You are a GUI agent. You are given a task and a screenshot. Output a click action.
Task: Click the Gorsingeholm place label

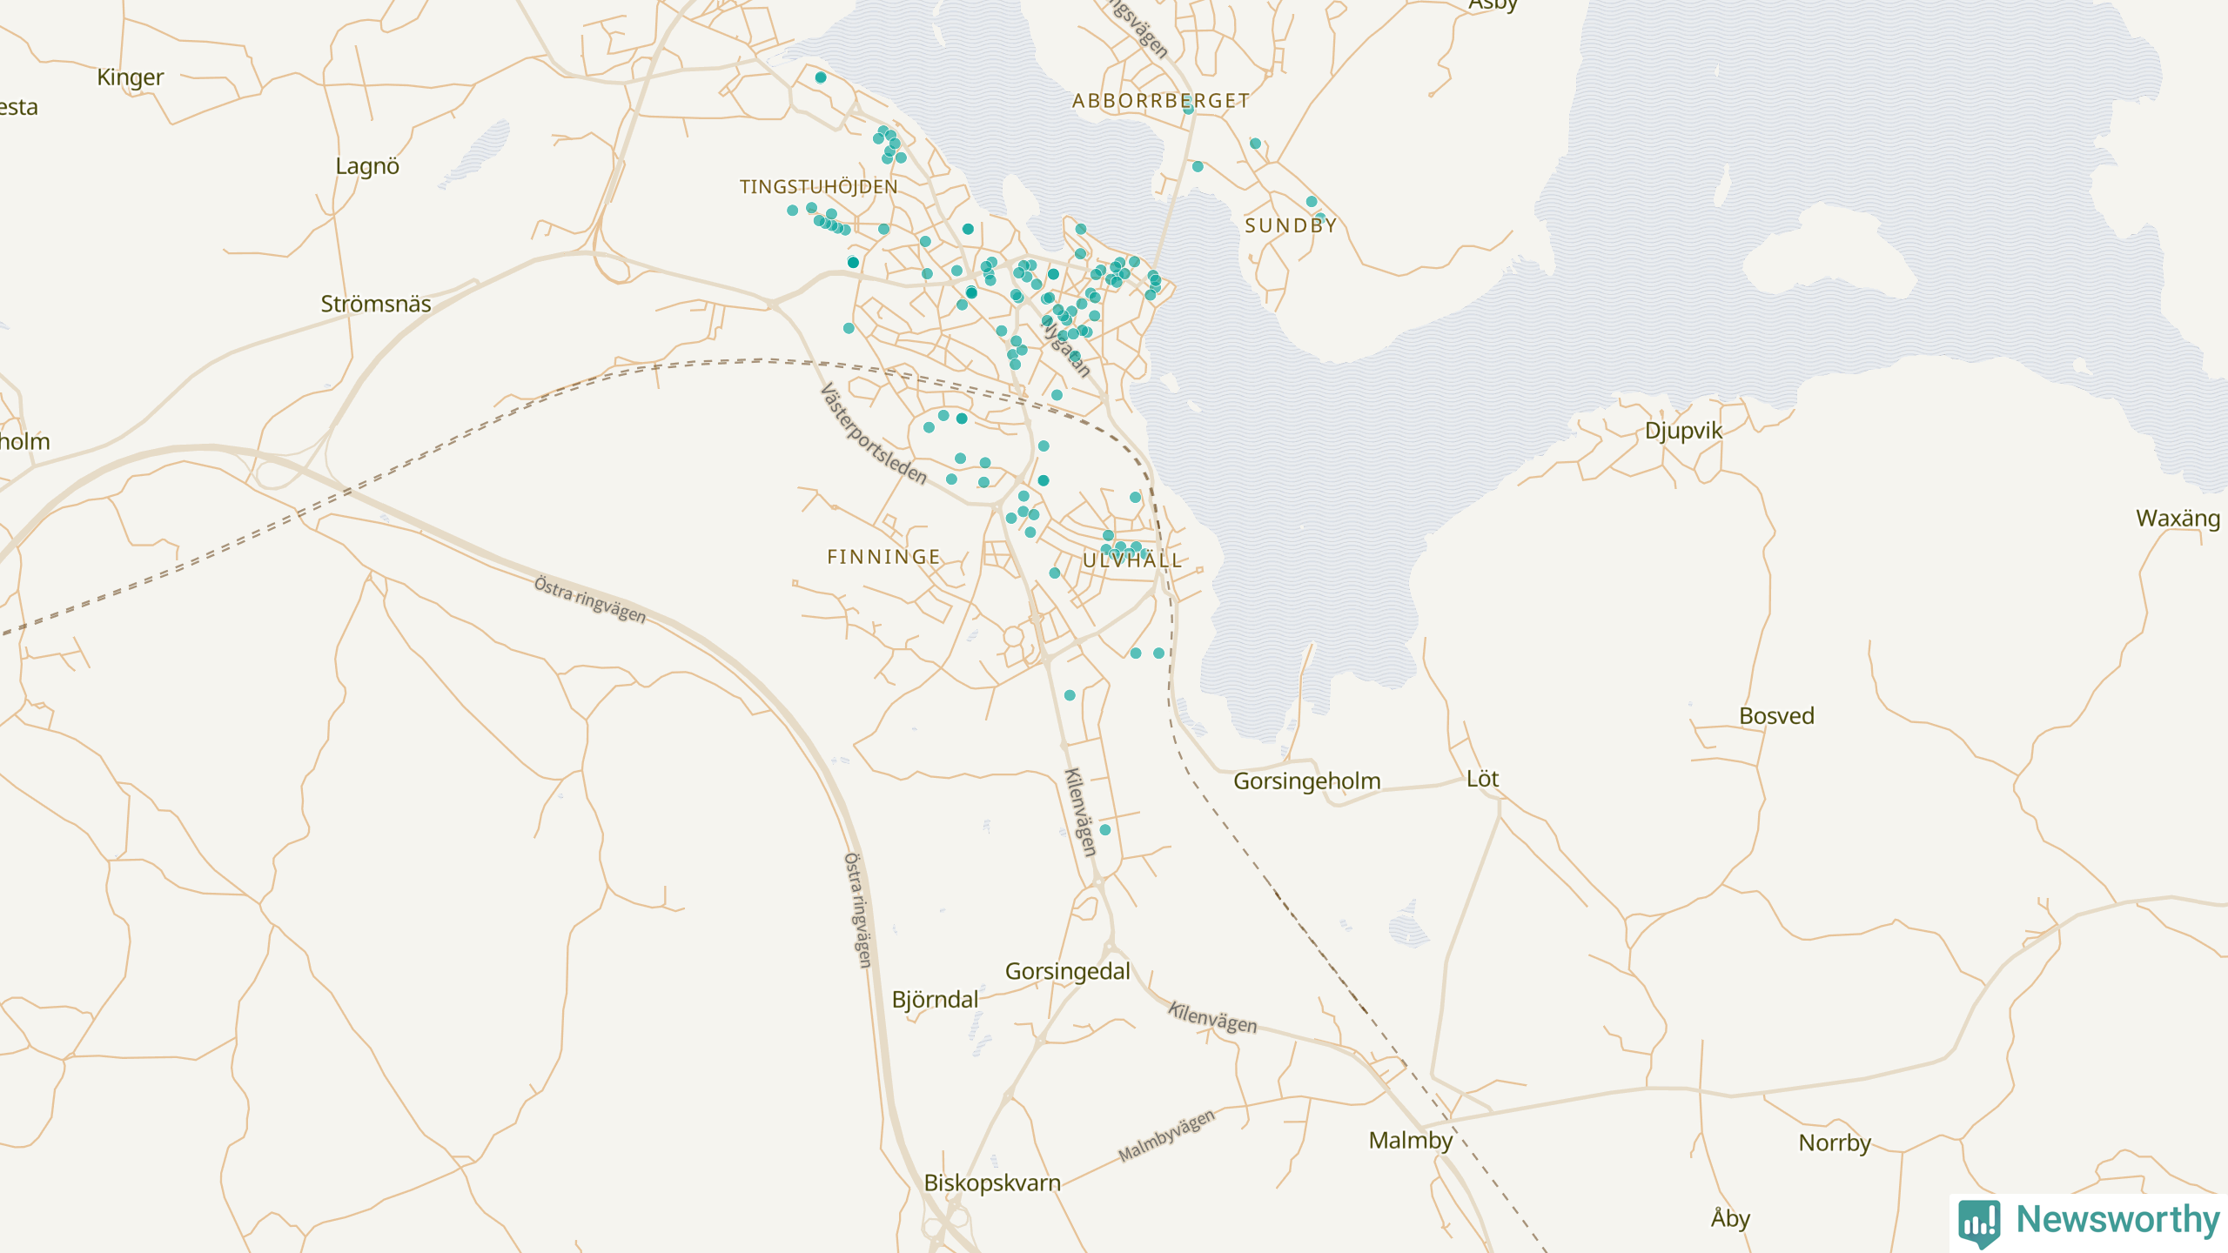[x=1306, y=781]
